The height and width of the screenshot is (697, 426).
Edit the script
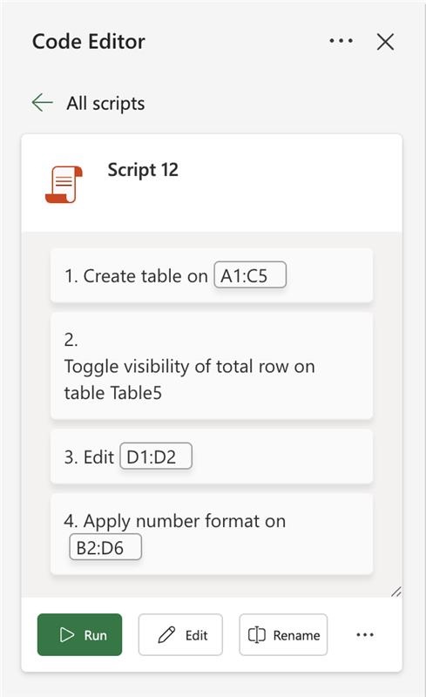coord(180,635)
